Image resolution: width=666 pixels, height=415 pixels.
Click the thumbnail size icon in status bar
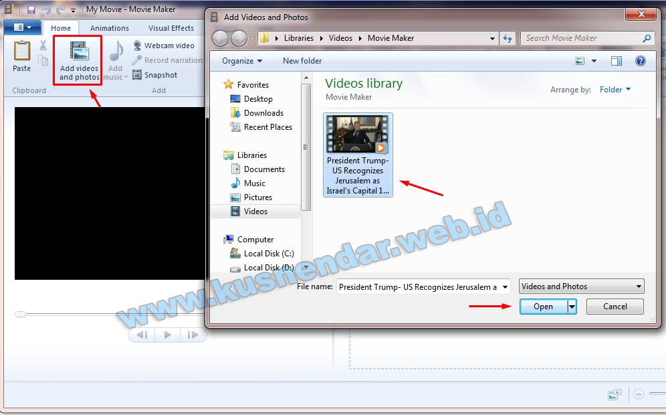tap(615, 394)
